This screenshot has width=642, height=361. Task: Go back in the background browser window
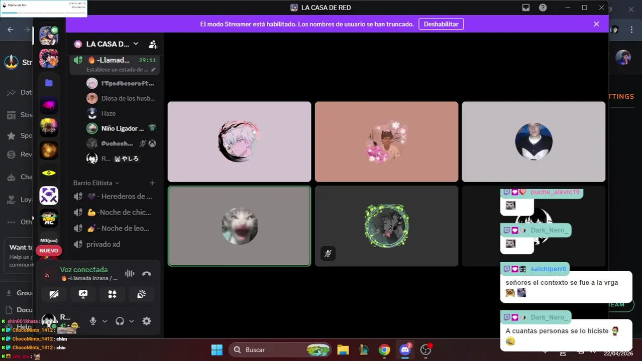[11, 30]
